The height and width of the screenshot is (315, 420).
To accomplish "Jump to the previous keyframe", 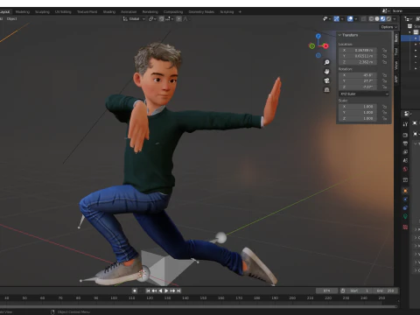I will (154, 290).
